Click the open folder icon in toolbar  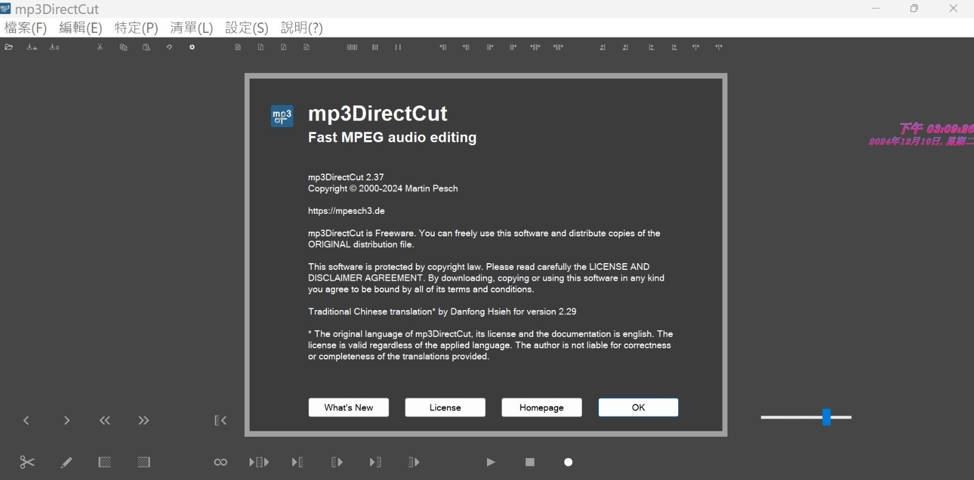[x=9, y=47]
